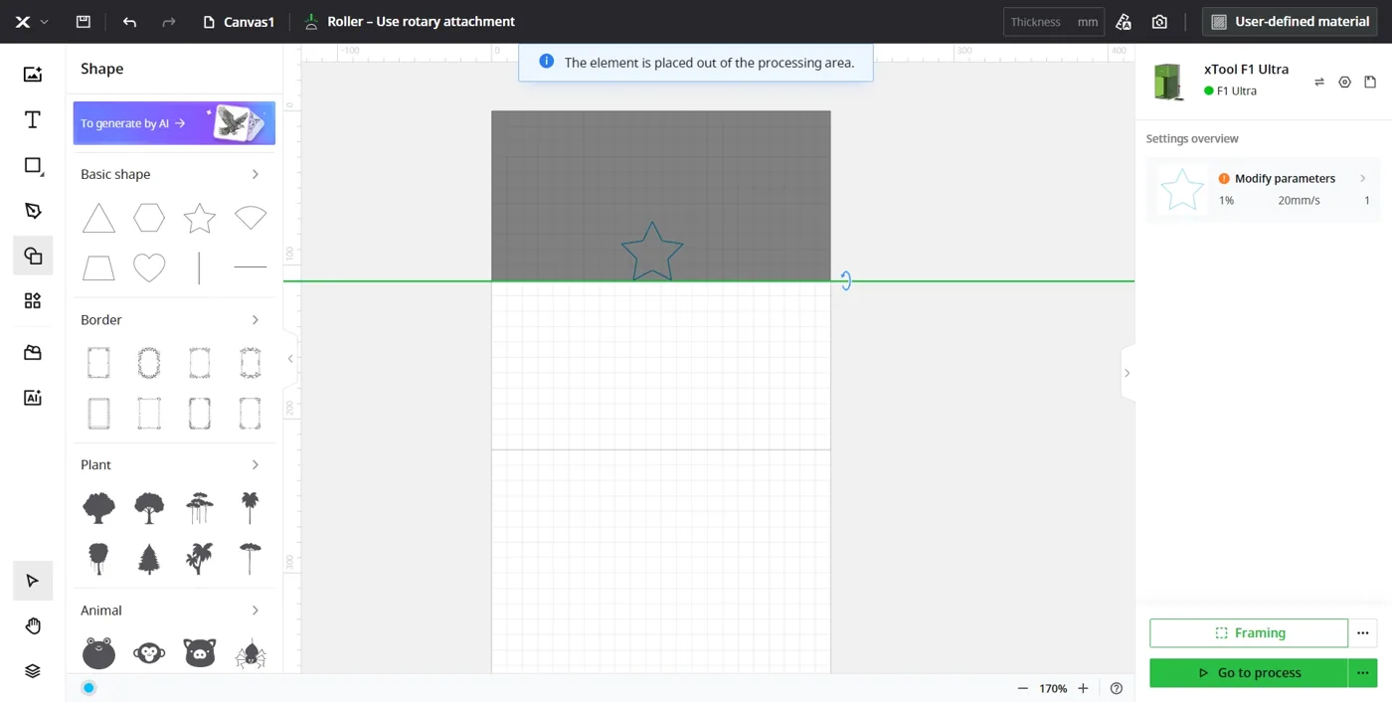
Task: Open the distance measure icon
Action: (x=1124, y=21)
